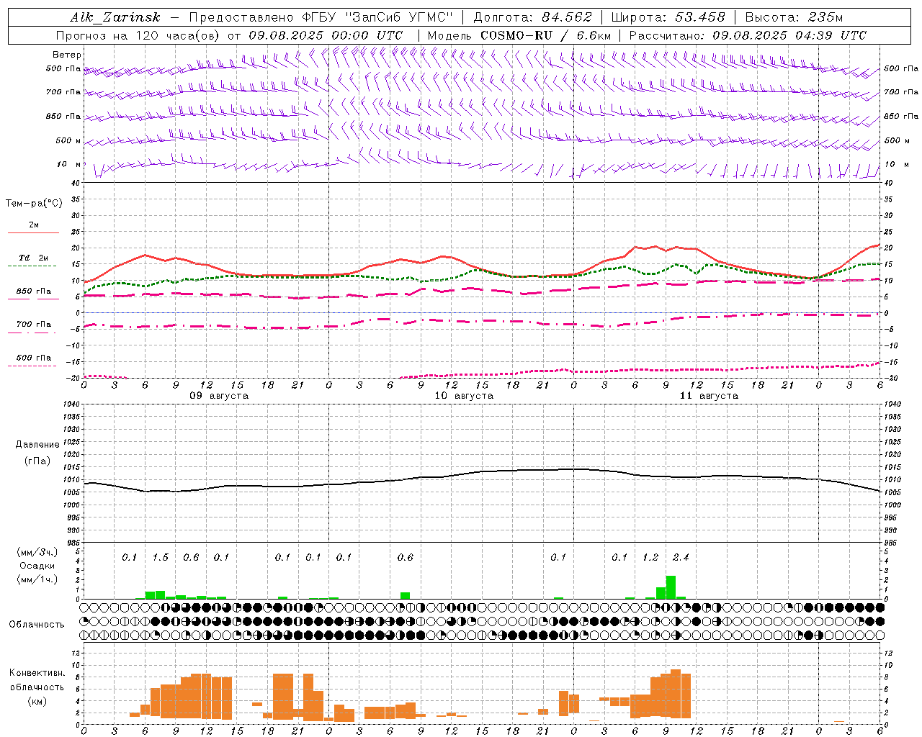Click the Ветер panel label
This screenshot has height=737, width=922.
[67, 55]
